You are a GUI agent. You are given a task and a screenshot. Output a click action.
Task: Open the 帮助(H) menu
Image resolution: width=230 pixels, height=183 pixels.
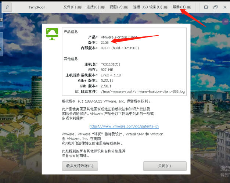[179, 7]
